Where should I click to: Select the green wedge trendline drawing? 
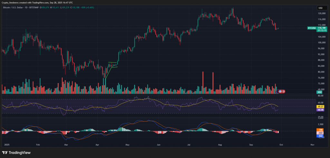(113, 62)
